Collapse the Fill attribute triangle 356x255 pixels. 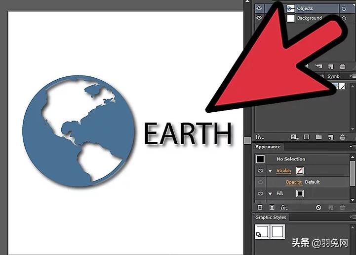(x=270, y=194)
